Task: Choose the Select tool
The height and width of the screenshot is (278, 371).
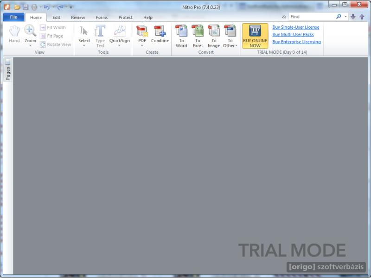Action: point(84,33)
